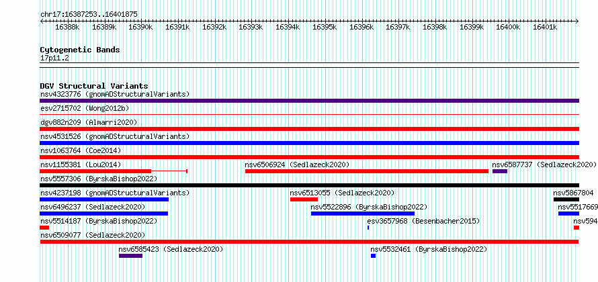Click the DGV Structural Variants track title
Image resolution: width=598 pixels, height=282 pixels.
[x=94, y=86]
